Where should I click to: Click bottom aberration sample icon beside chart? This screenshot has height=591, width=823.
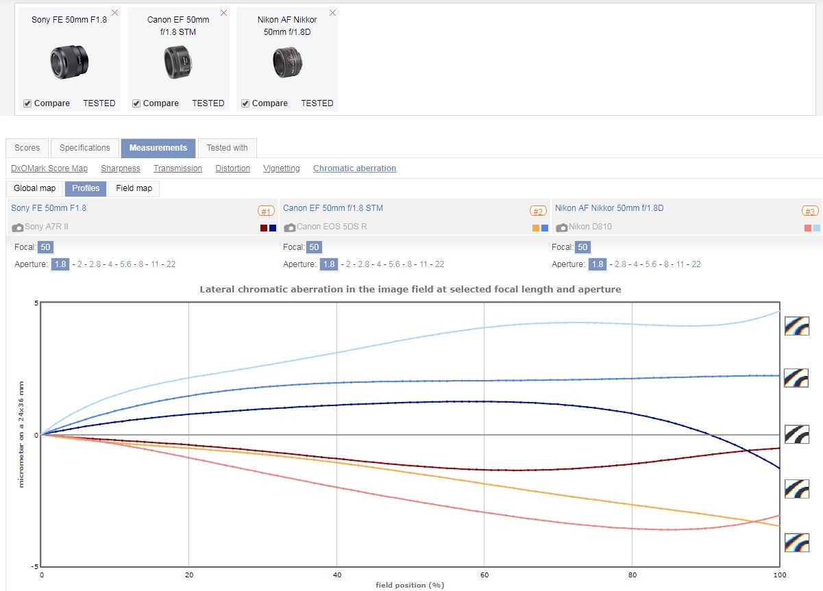point(797,543)
